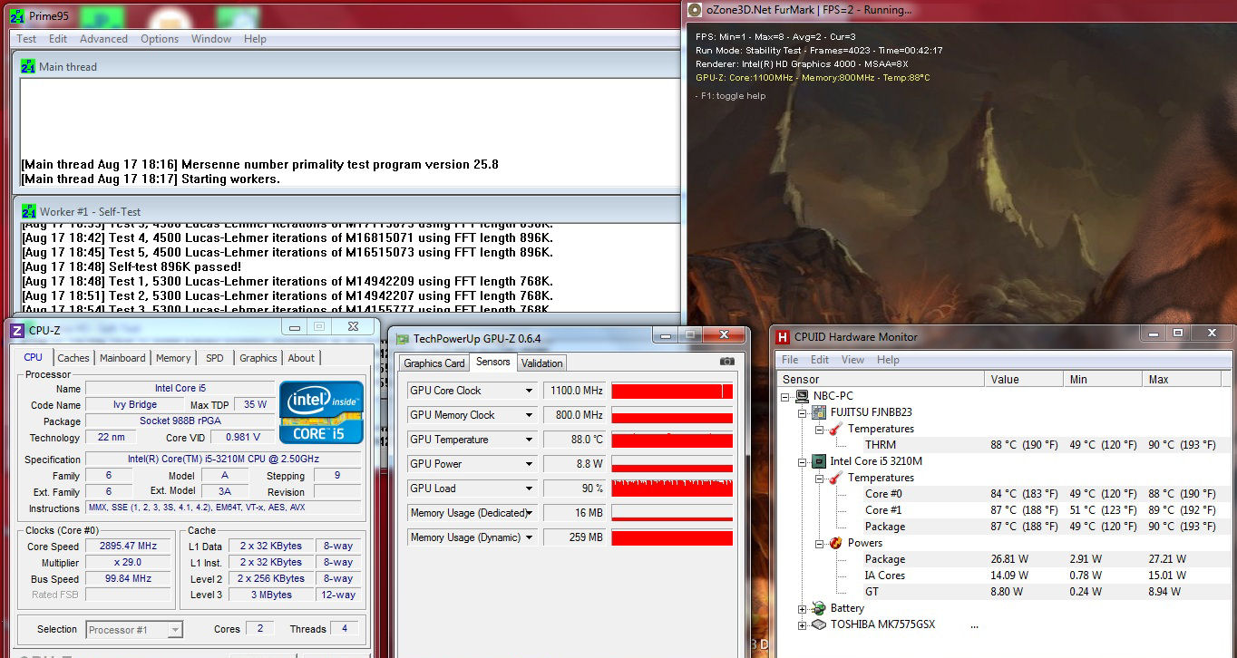The height and width of the screenshot is (658, 1237).
Task: Take a GPU-Z screenshot with the camera icon
Action: pos(726,362)
